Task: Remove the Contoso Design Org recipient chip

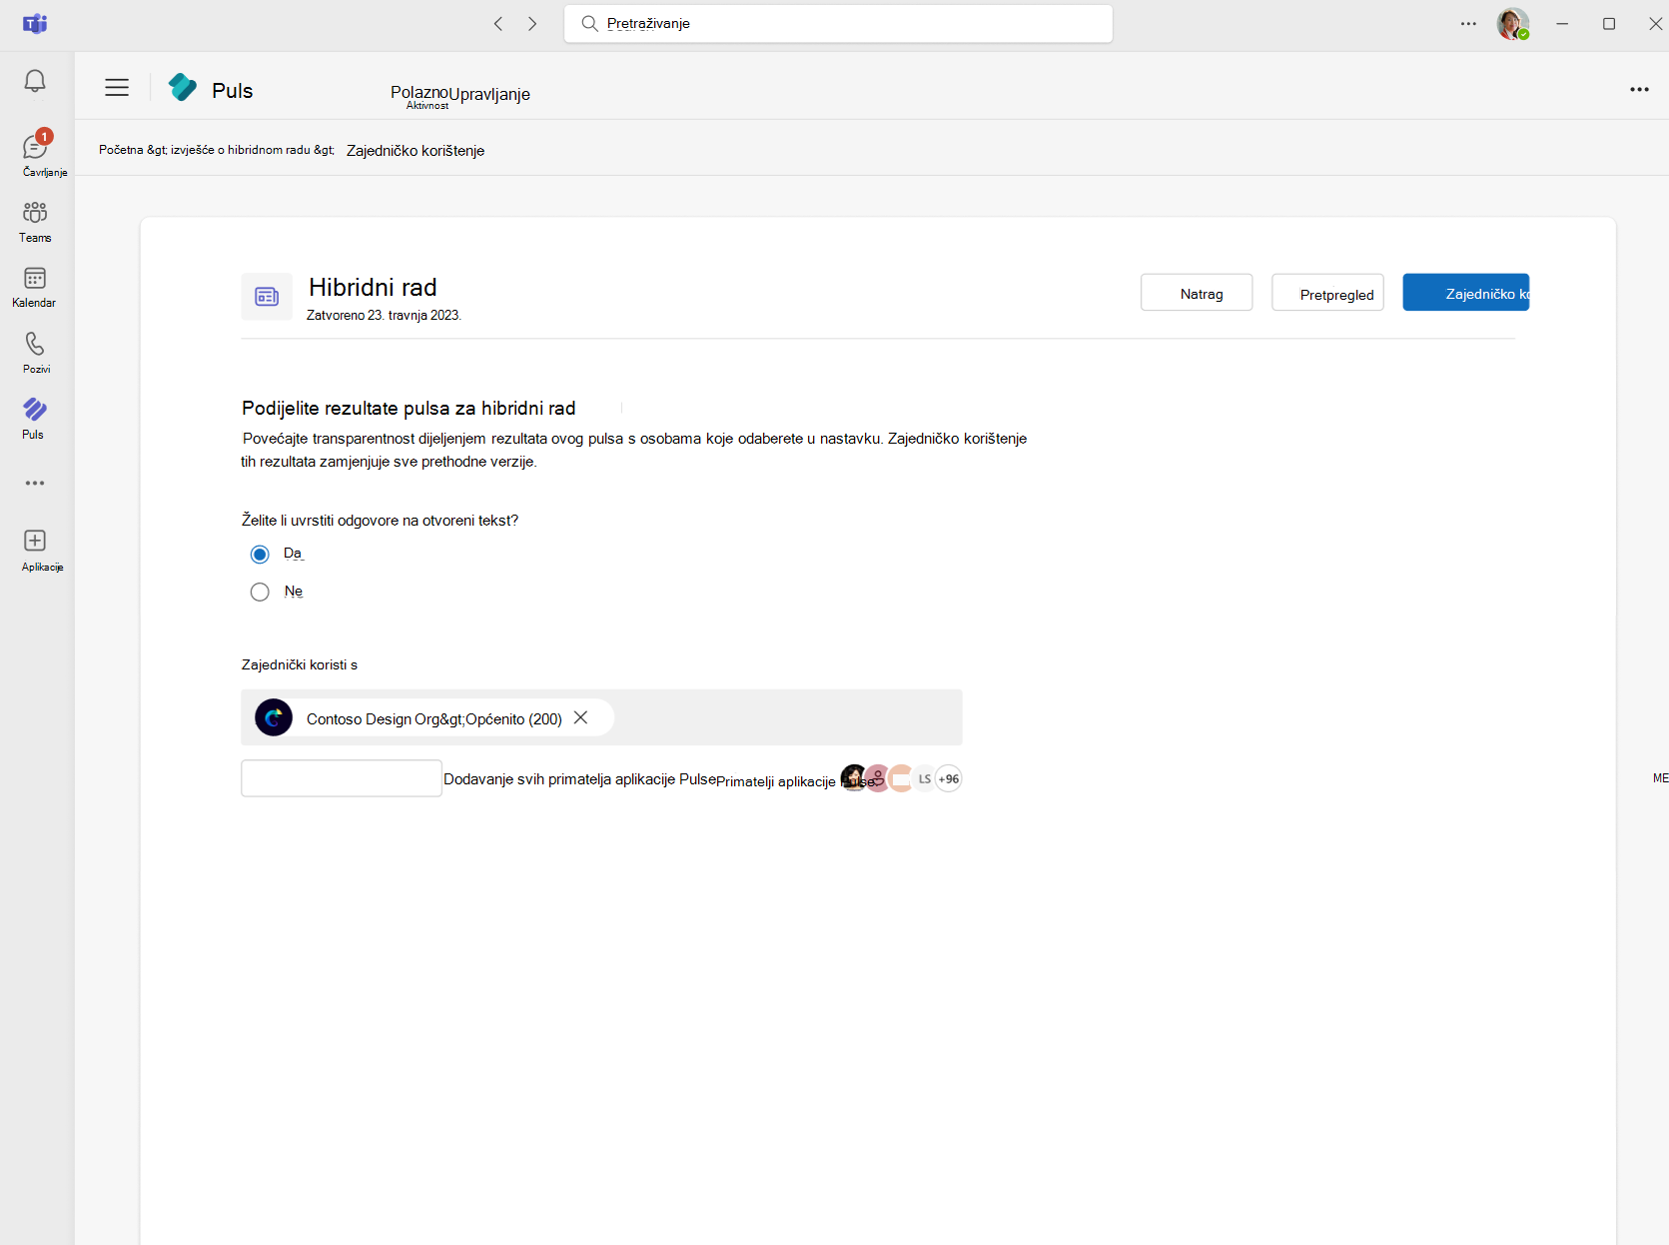Action: point(580,716)
